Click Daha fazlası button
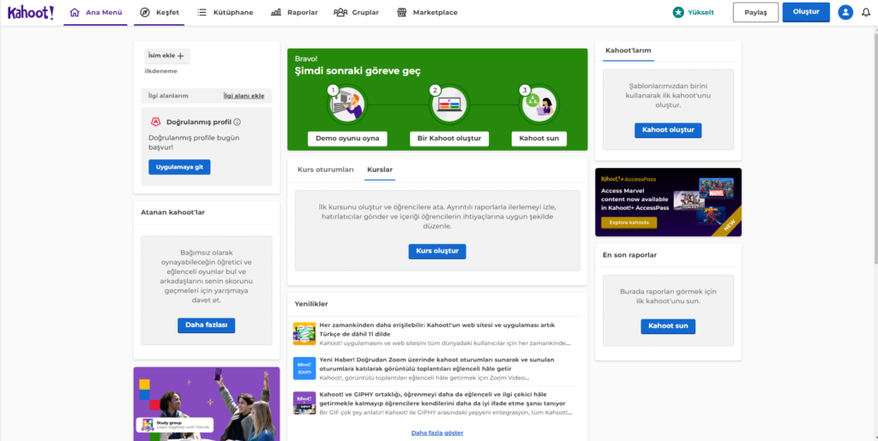The width and height of the screenshot is (878, 441). point(206,325)
